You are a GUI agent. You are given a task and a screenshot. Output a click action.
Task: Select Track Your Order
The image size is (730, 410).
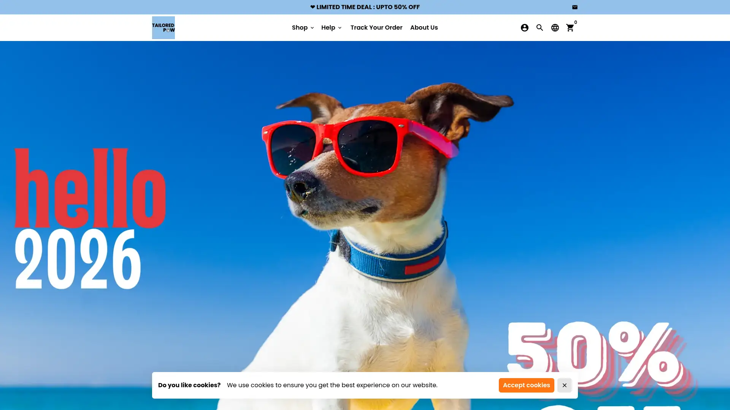(x=376, y=27)
